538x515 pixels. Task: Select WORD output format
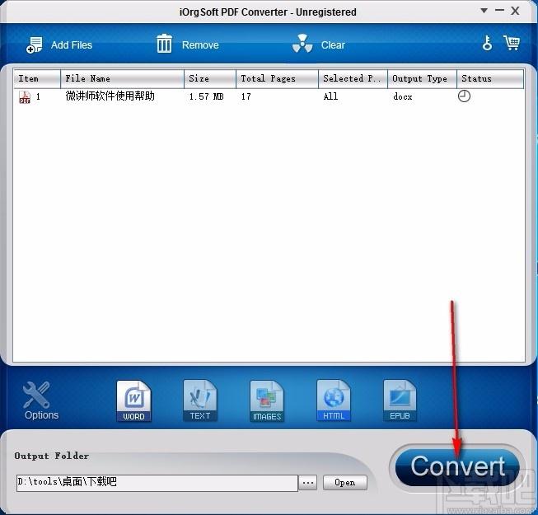coord(133,400)
